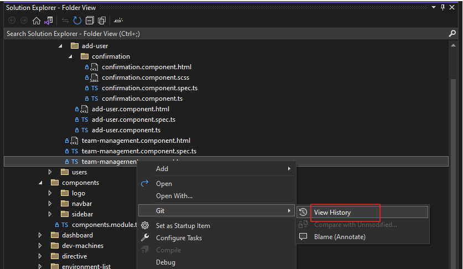The image size is (463, 269).
Task: Select Open With... in context menu
Action: 174,196
